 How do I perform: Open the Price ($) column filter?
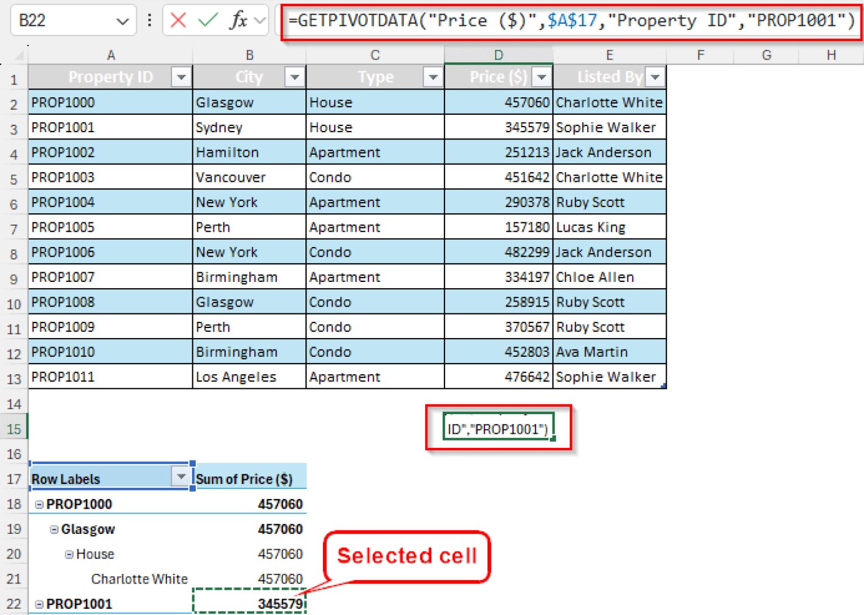[x=542, y=77]
